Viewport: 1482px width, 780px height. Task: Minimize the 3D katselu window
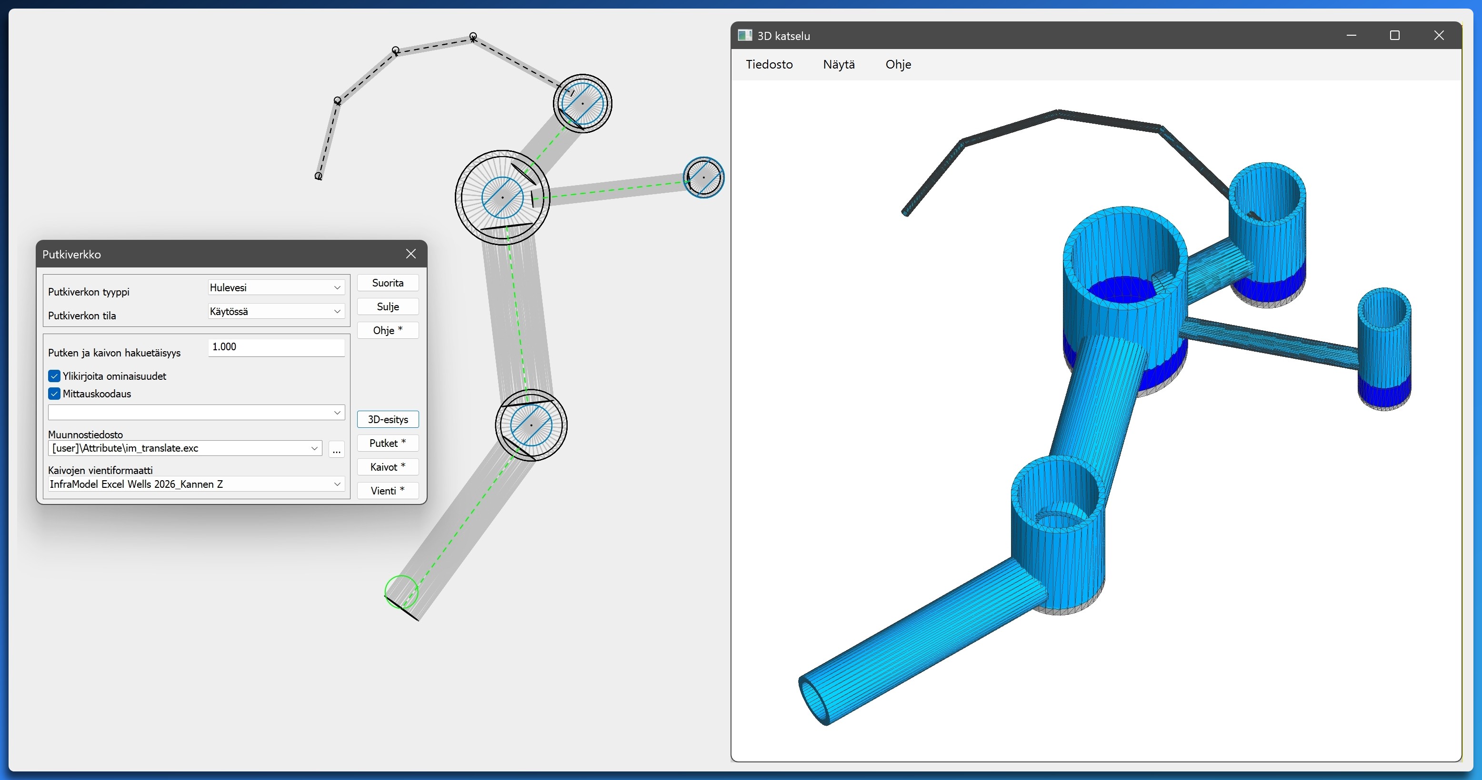point(1352,36)
